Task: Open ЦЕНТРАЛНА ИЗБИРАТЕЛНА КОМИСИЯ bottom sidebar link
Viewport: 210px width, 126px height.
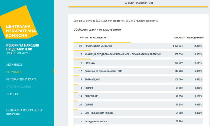Action: 24,112
